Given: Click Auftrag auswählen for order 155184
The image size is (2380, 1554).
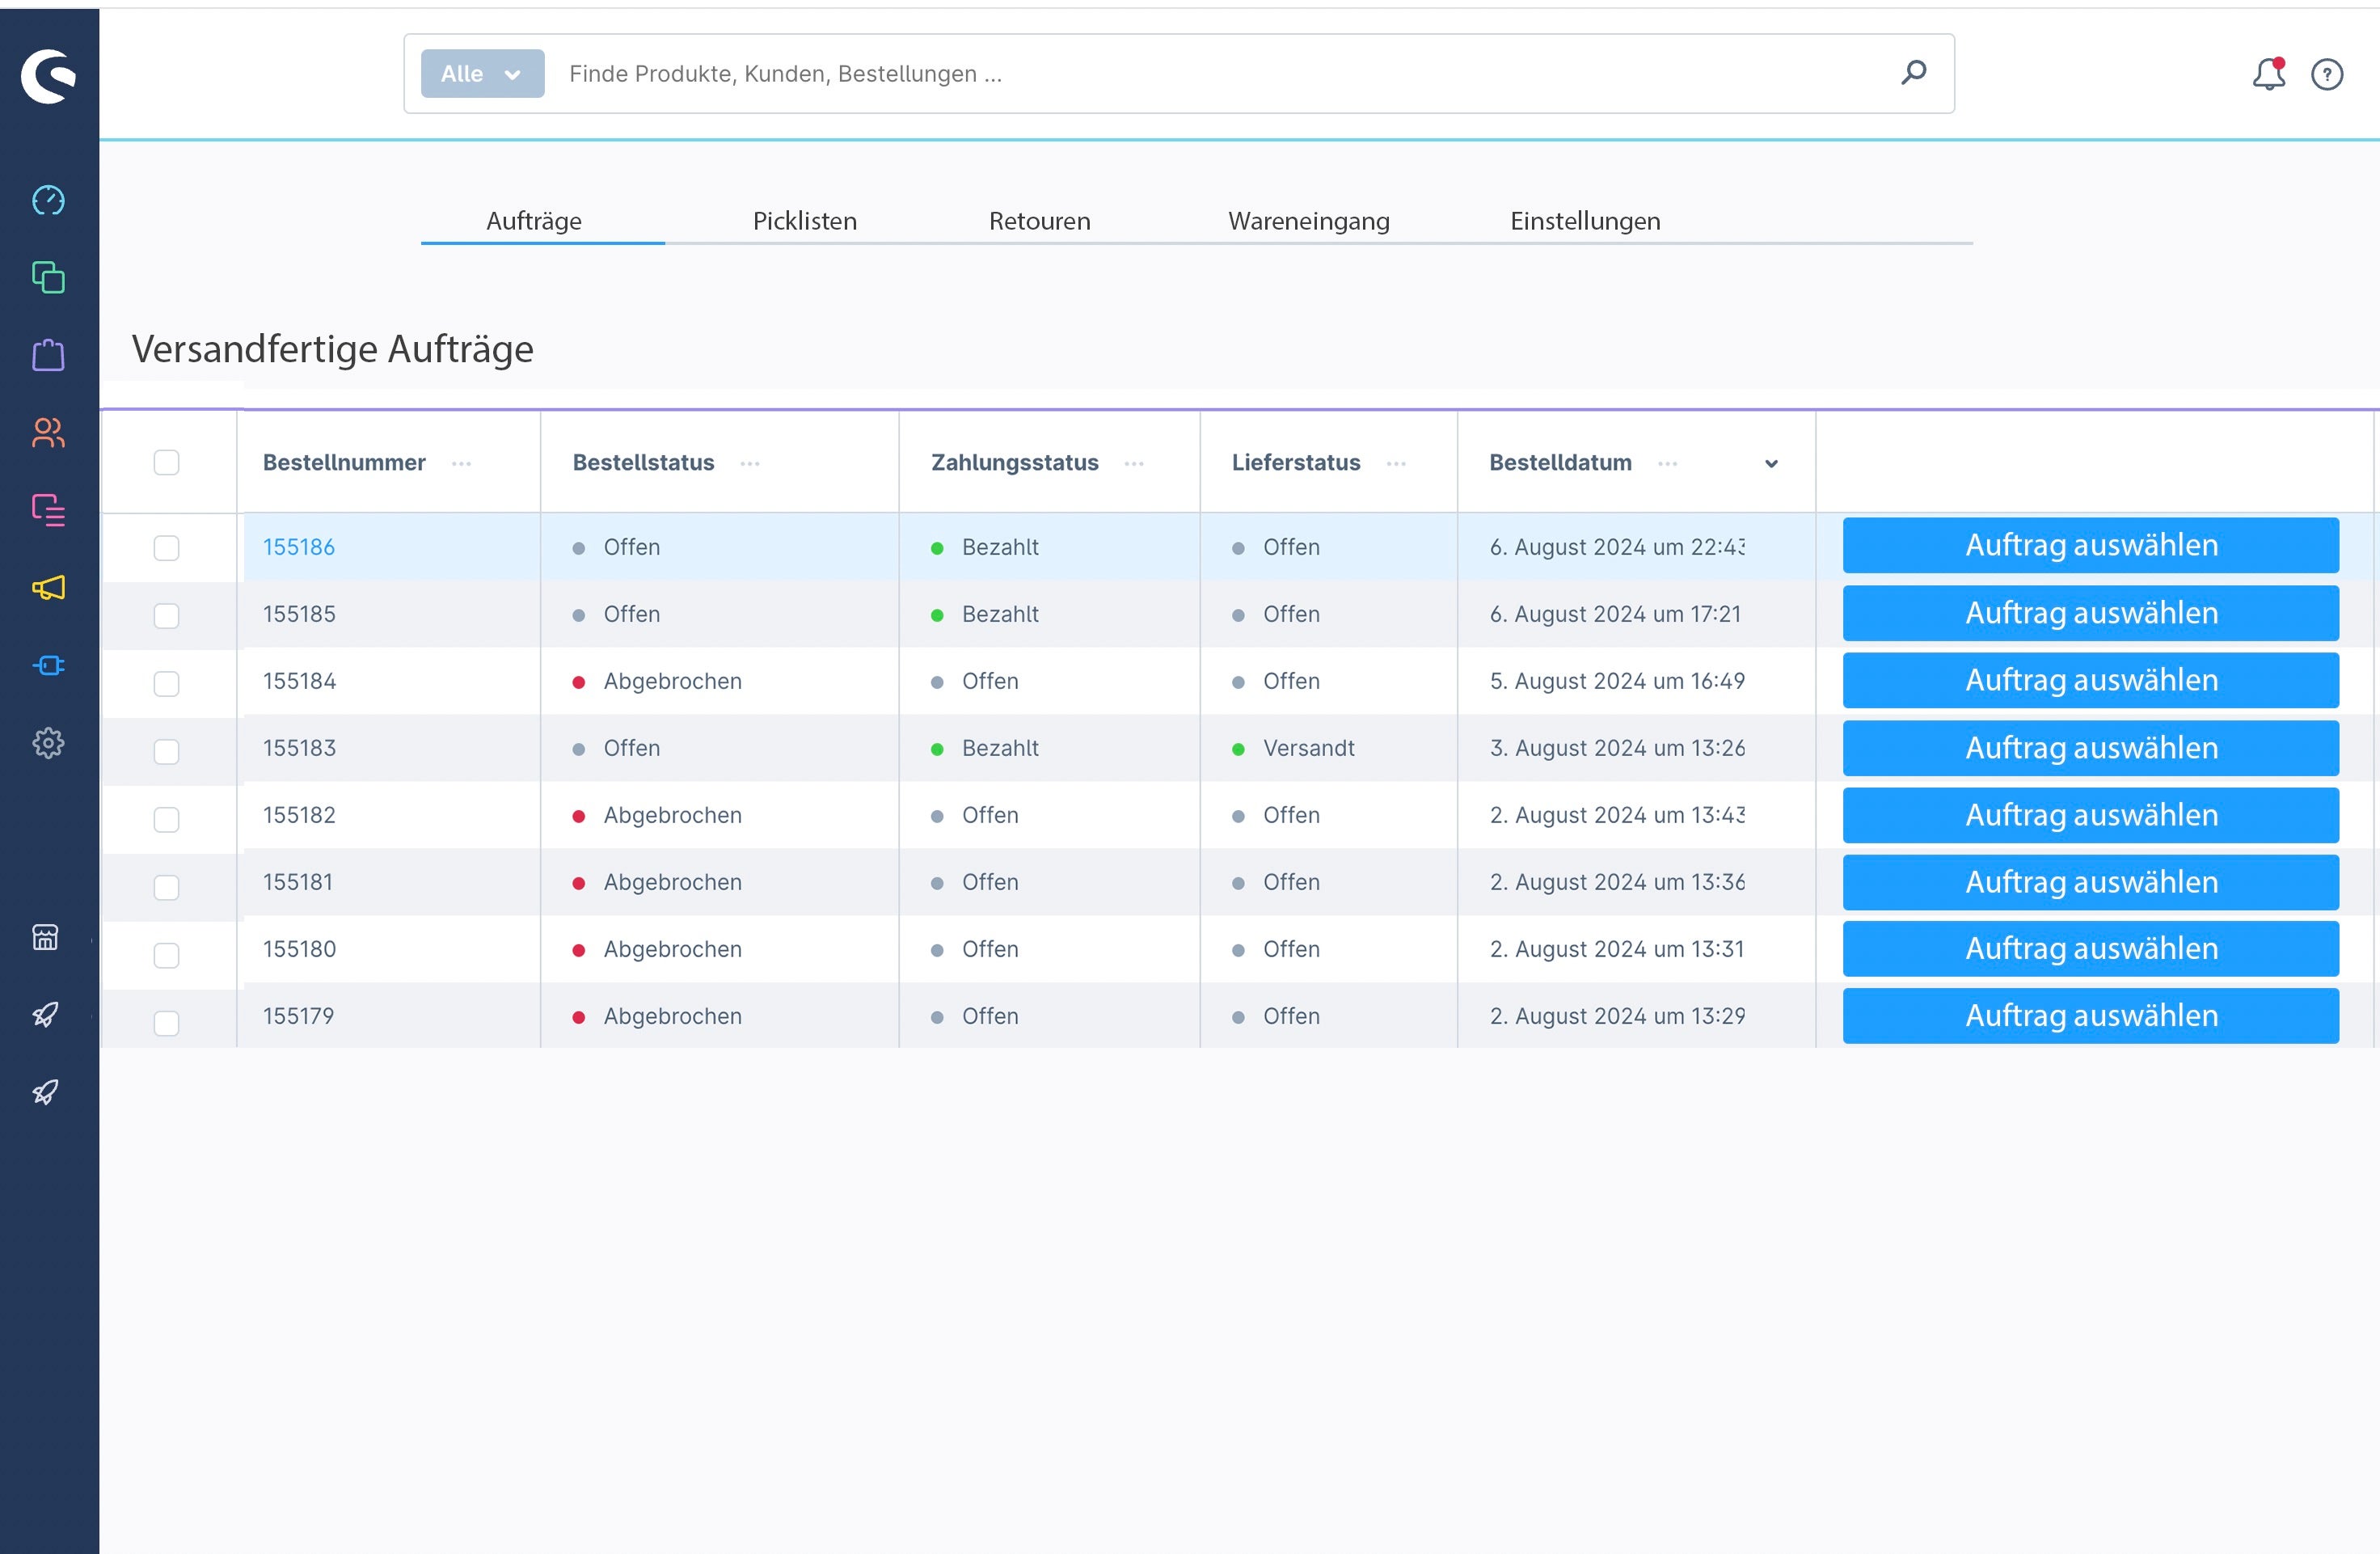Looking at the screenshot, I should coord(2091,681).
